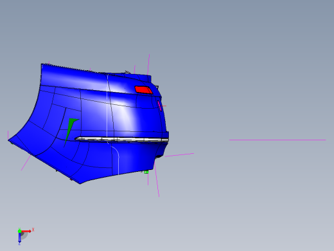Select the green Y axis dot on the triad
Viewport: 334px width, 251px height.
pos(19,231)
